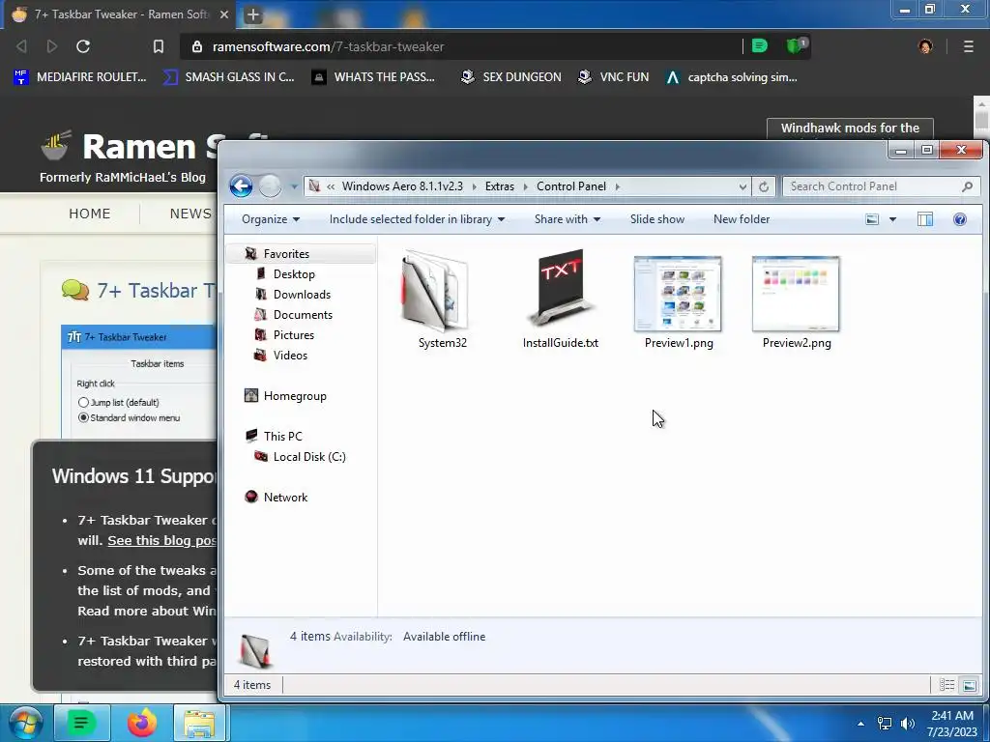This screenshot has width=990, height=742.
Task: Open Include selected folder in library menu
Action: (417, 219)
